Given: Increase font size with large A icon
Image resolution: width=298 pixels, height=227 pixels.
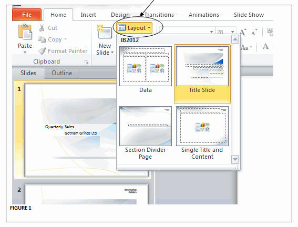Looking at the screenshot, I should pyautogui.click(x=243, y=32).
